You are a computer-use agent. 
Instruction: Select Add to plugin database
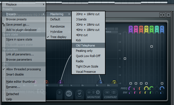pyautogui.click(x=24, y=30)
